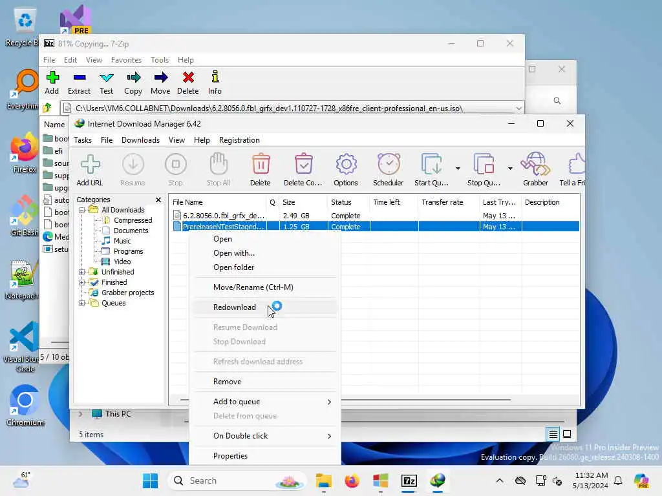Click the search magnifier in the back Explorer window

(557, 101)
